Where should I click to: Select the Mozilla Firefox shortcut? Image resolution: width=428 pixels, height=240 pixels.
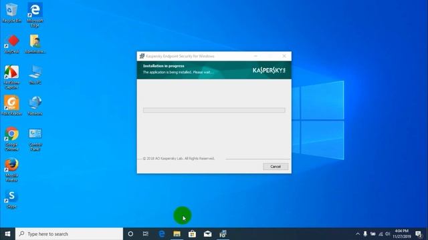pyautogui.click(x=11, y=170)
